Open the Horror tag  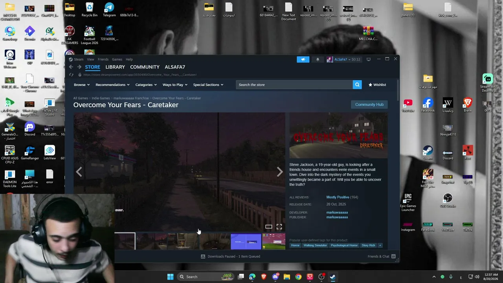click(296, 245)
